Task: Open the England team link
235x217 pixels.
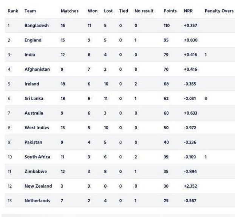Action: 33,40
